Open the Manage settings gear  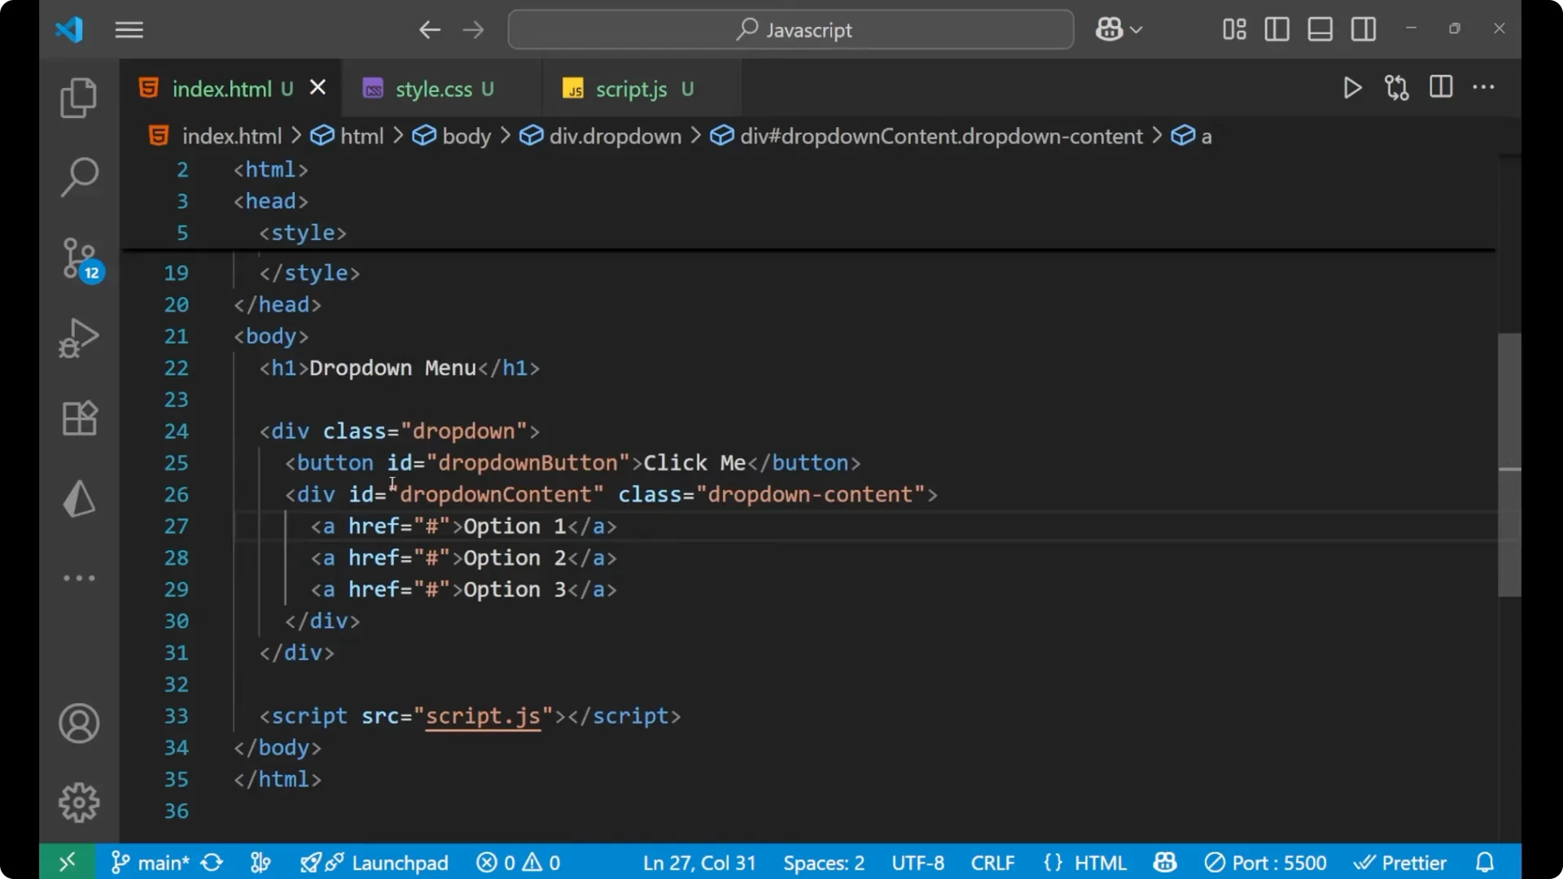pos(78,802)
